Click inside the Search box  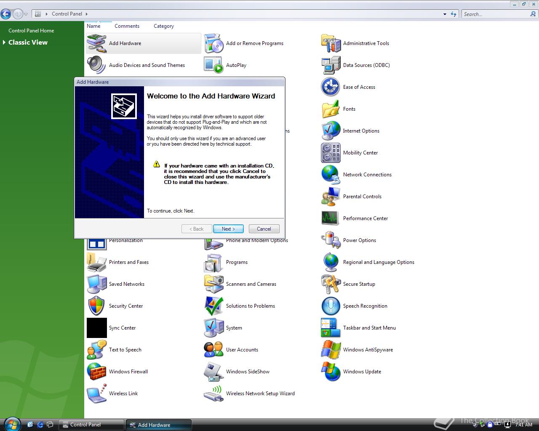495,14
